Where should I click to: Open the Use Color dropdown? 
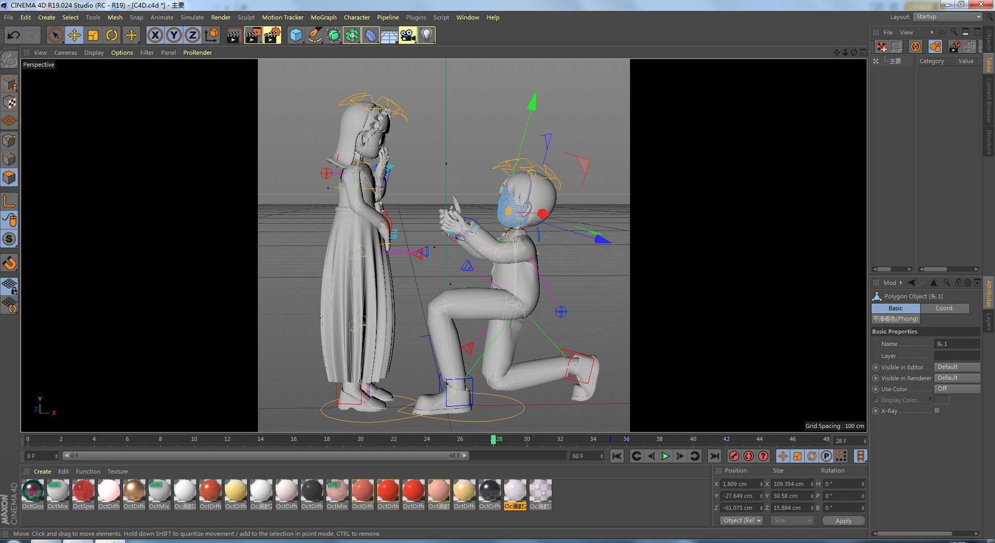(x=957, y=389)
